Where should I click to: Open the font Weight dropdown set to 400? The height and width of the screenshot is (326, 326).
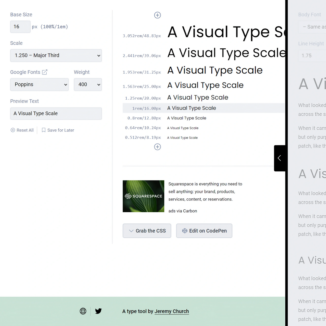[x=88, y=84]
